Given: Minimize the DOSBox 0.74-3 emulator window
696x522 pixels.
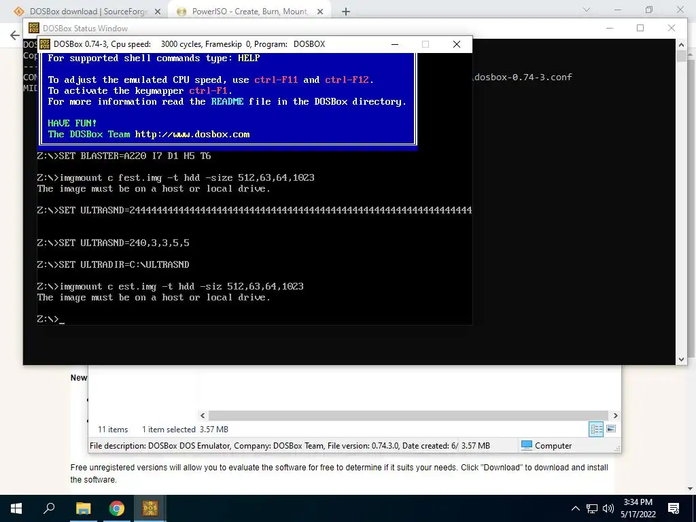Looking at the screenshot, I should pyautogui.click(x=395, y=44).
